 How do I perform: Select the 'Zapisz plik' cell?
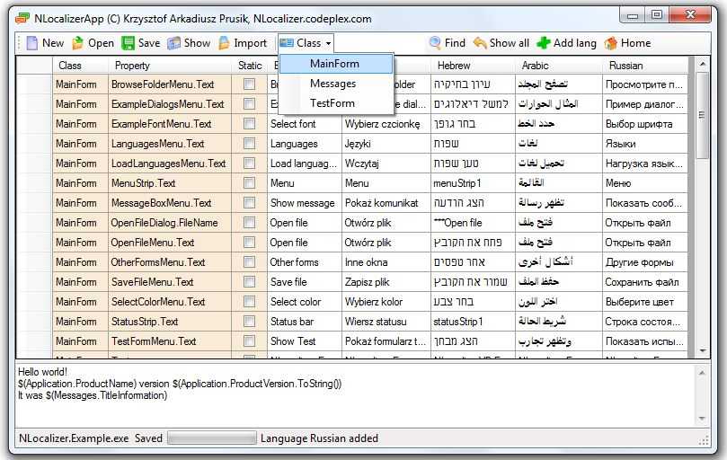pyautogui.click(x=386, y=282)
